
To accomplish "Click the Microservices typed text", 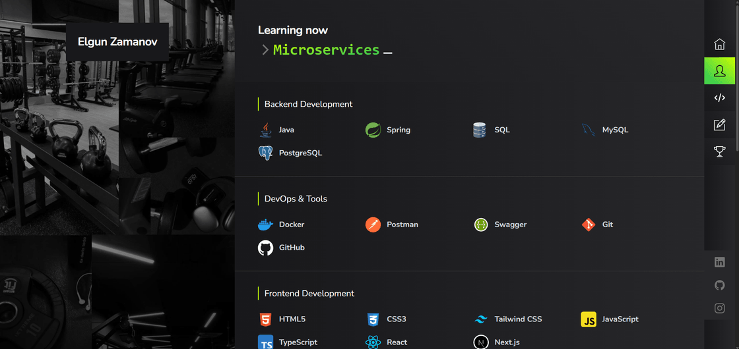I will click(326, 50).
